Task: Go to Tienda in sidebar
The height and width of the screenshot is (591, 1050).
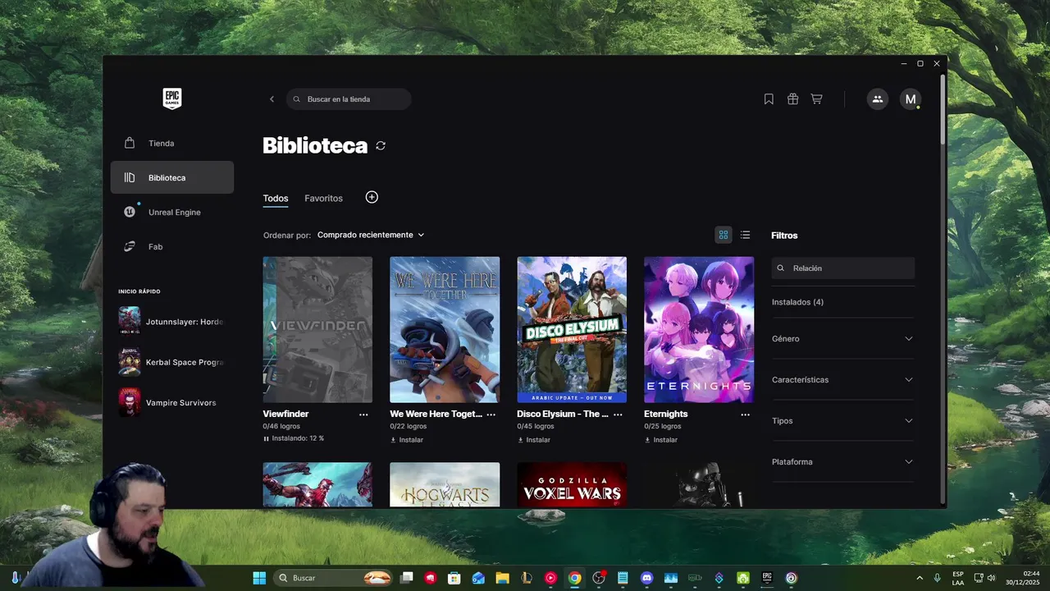Action: coord(172,143)
